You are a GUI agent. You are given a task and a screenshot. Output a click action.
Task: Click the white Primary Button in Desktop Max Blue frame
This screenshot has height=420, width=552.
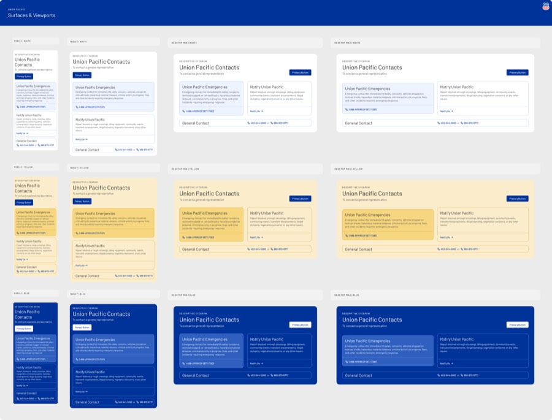(x=518, y=325)
